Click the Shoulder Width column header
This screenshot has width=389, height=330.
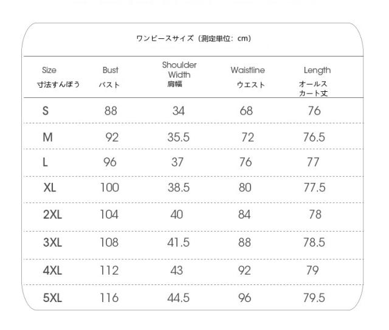pos(179,70)
